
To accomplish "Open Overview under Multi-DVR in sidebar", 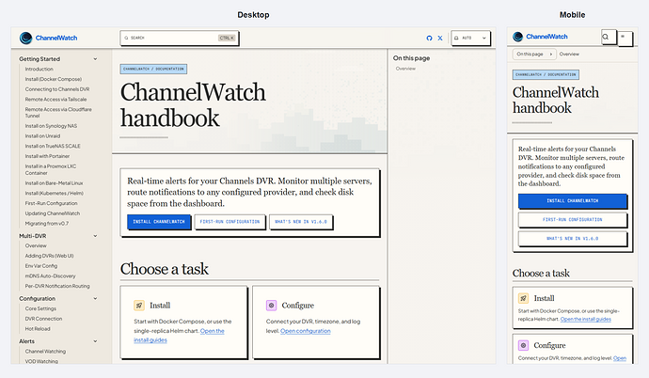I will [36, 245].
